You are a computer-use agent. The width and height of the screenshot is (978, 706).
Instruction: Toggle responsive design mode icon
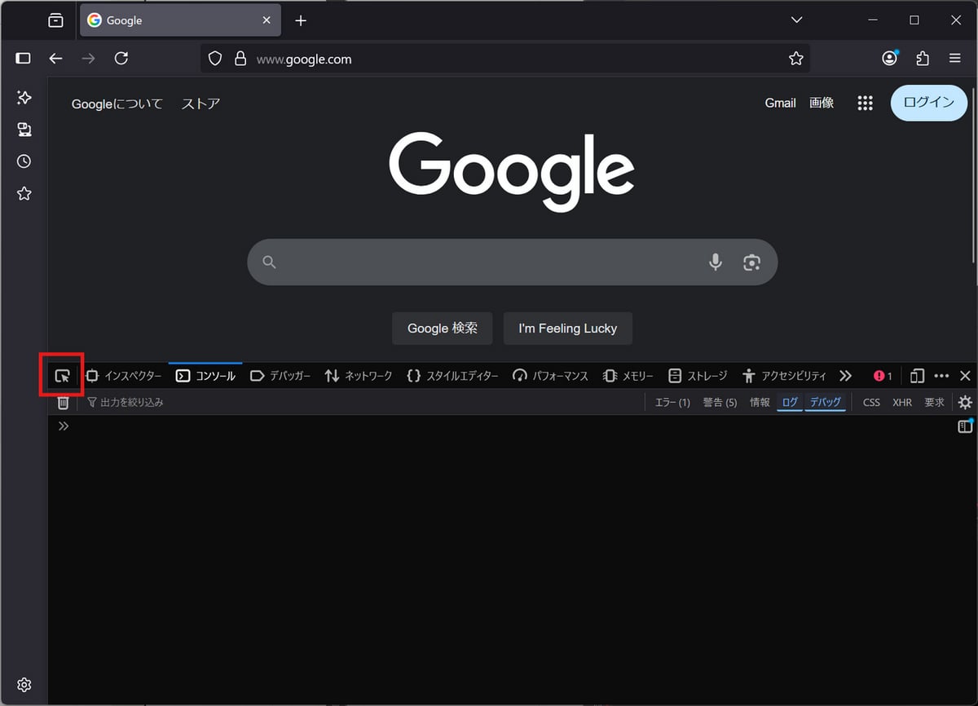click(917, 376)
